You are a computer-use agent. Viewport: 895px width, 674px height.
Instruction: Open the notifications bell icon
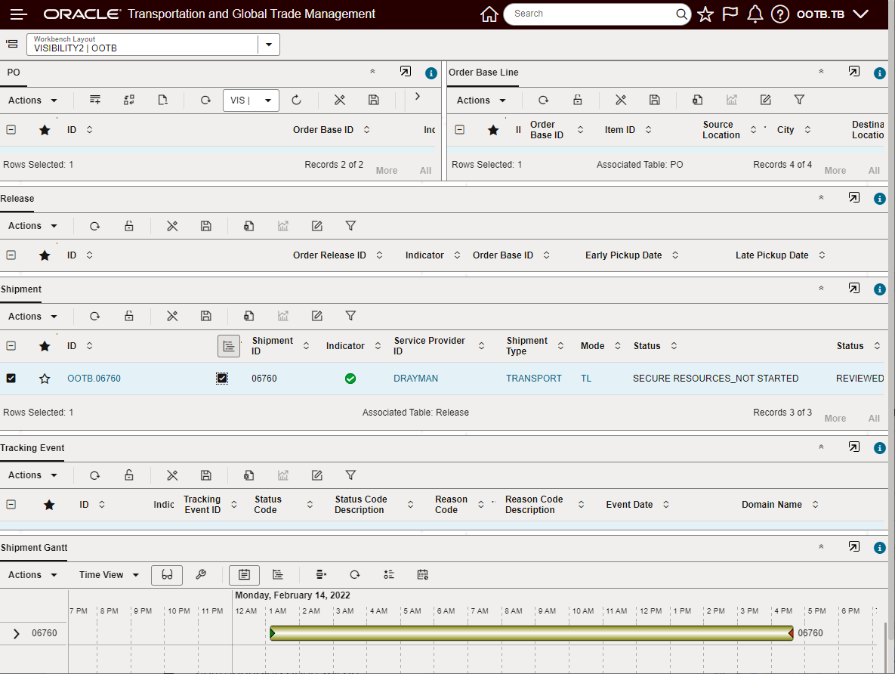point(755,14)
